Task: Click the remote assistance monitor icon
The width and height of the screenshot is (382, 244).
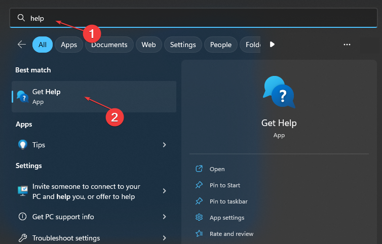Action: 23,191
